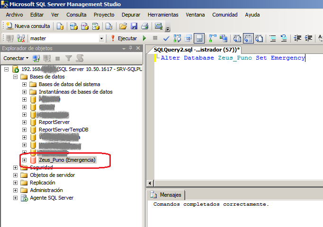Open Activity Monitor icon
This screenshot has width=323, height=227.
tap(158, 26)
